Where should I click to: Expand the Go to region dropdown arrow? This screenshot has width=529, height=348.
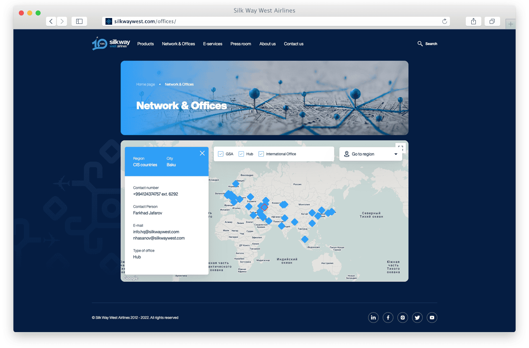click(396, 154)
